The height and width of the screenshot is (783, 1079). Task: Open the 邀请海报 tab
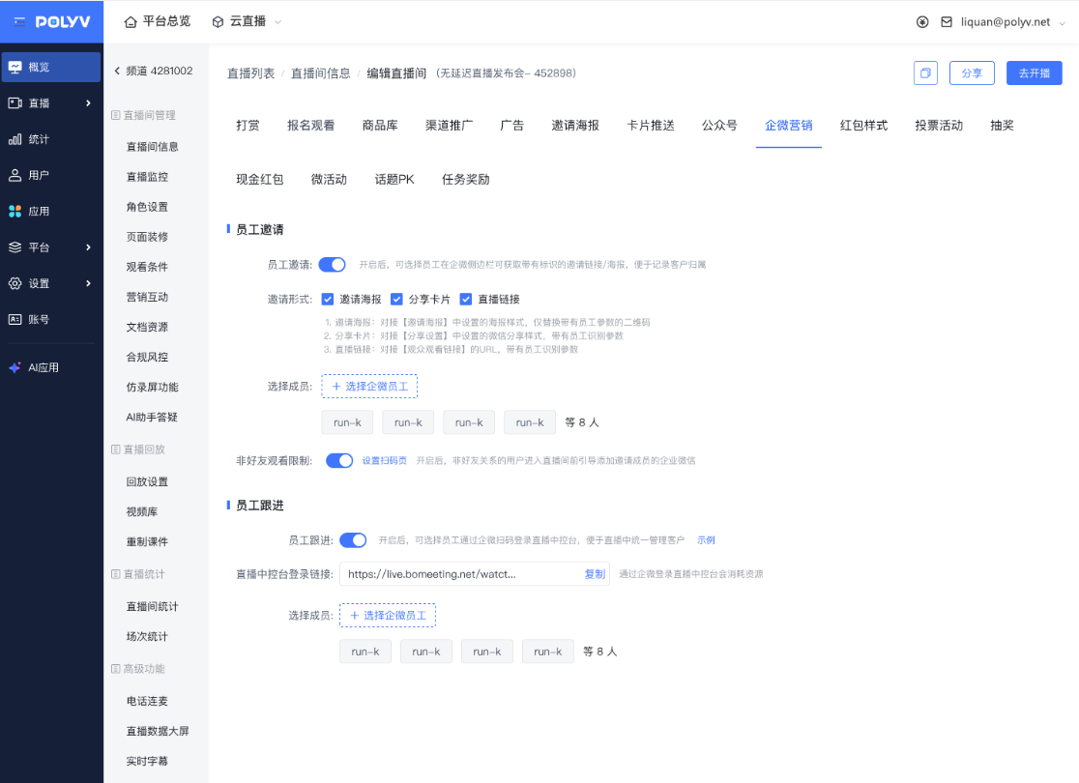coord(575,126)
